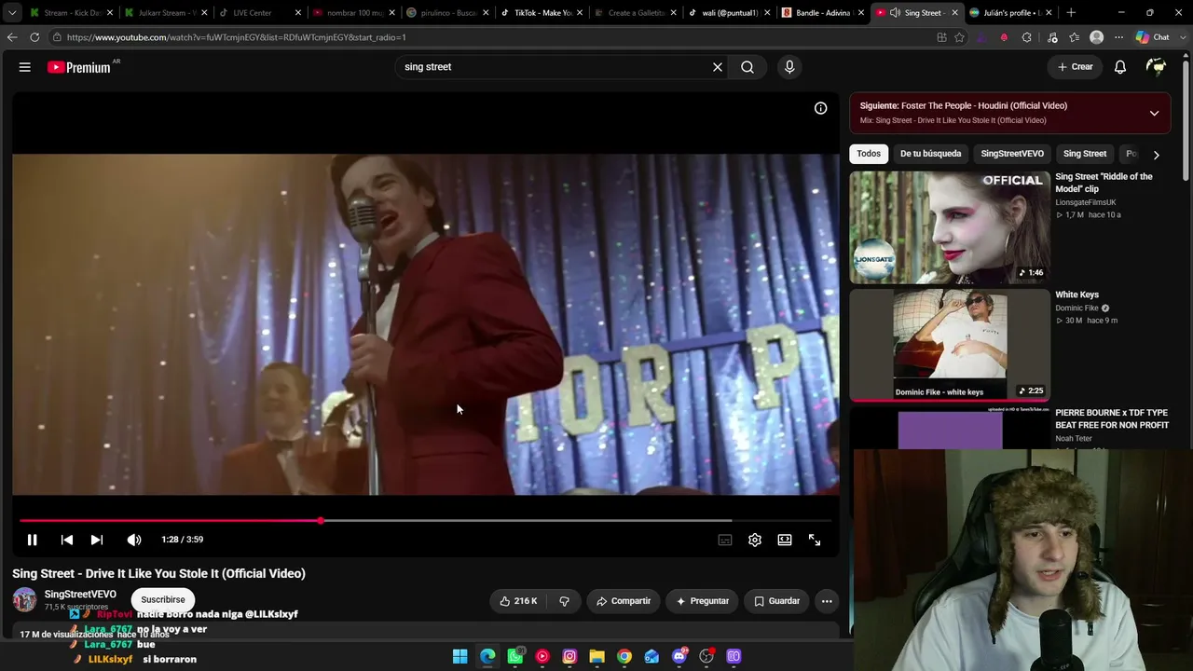Open player settings gear

755,540
